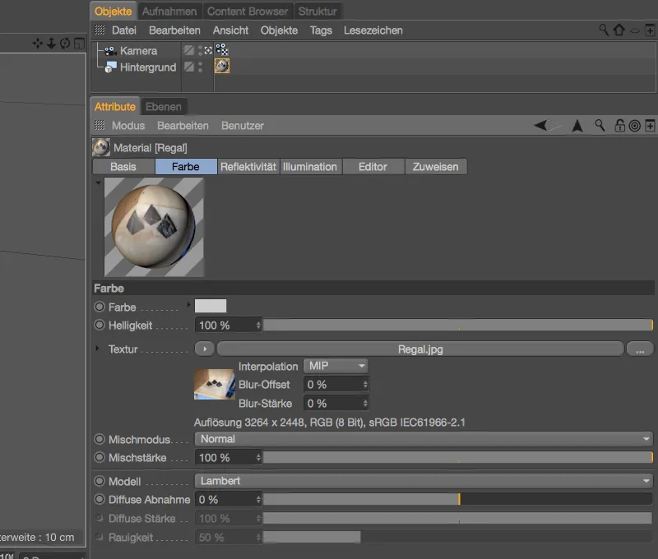Click the Hintergrund object cube icon
Screen dimensions: 658x559
(108, 69)
